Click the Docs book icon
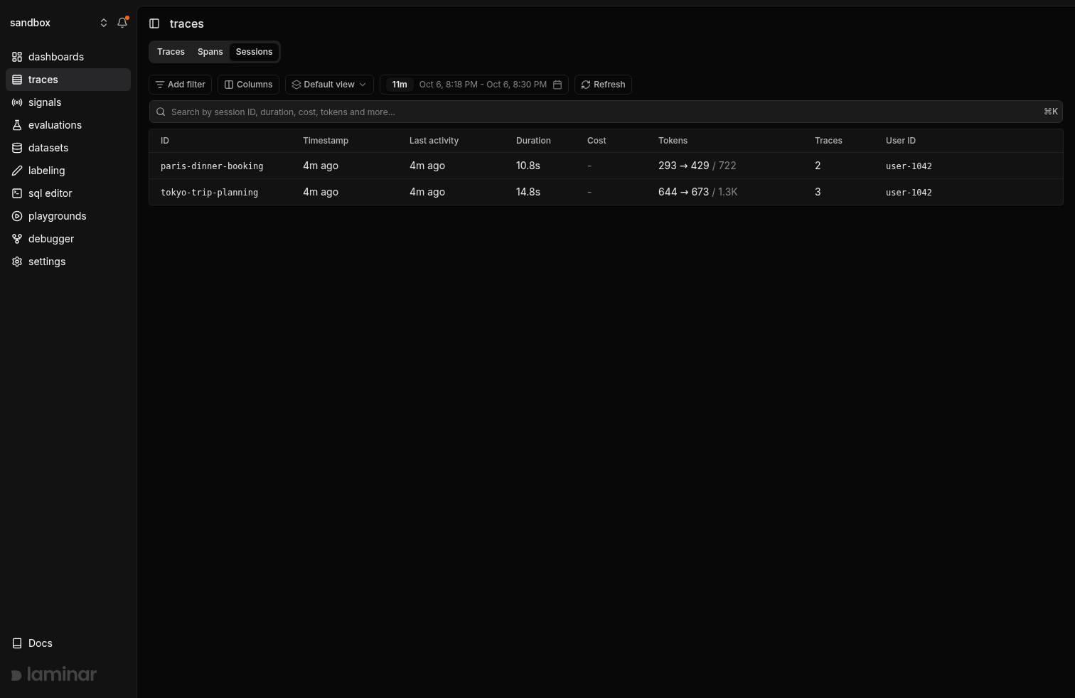 pyautogui.click(x=17, y=643)
